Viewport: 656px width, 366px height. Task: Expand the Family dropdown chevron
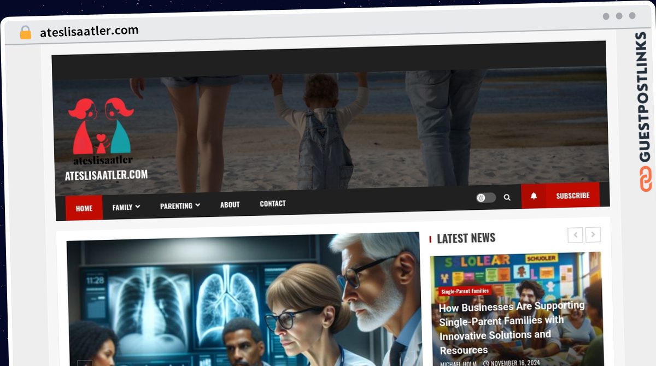coord(138,206)
